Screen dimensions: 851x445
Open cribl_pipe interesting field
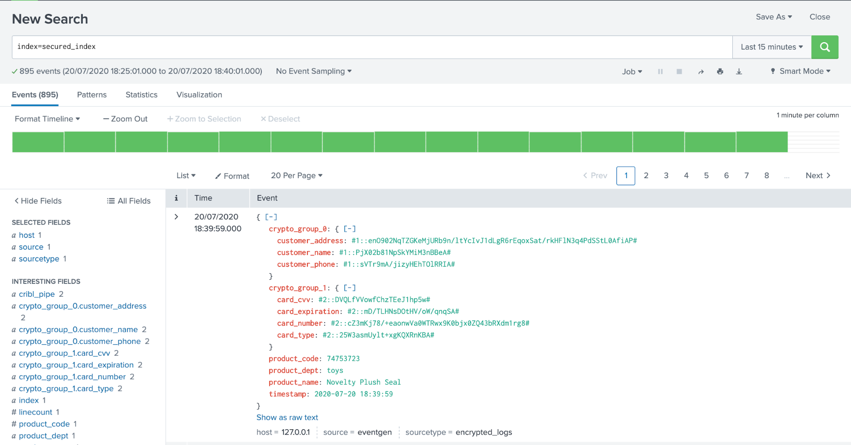[37, 294]
